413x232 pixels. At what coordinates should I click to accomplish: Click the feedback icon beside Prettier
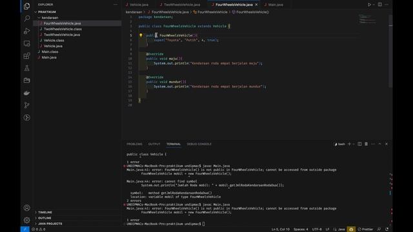coord(379,229)
